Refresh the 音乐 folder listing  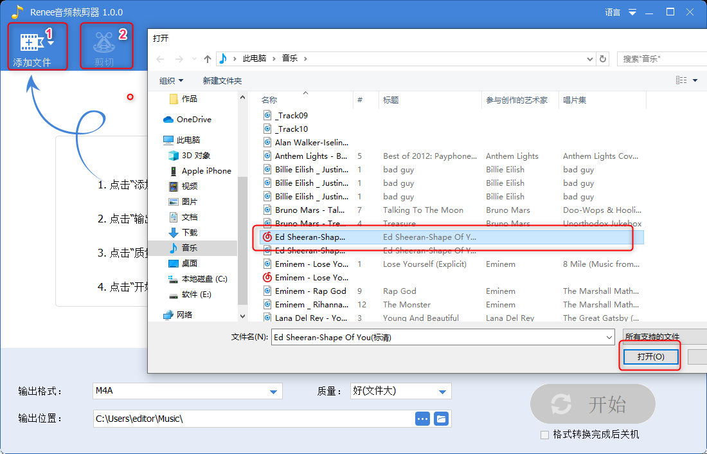602,59
